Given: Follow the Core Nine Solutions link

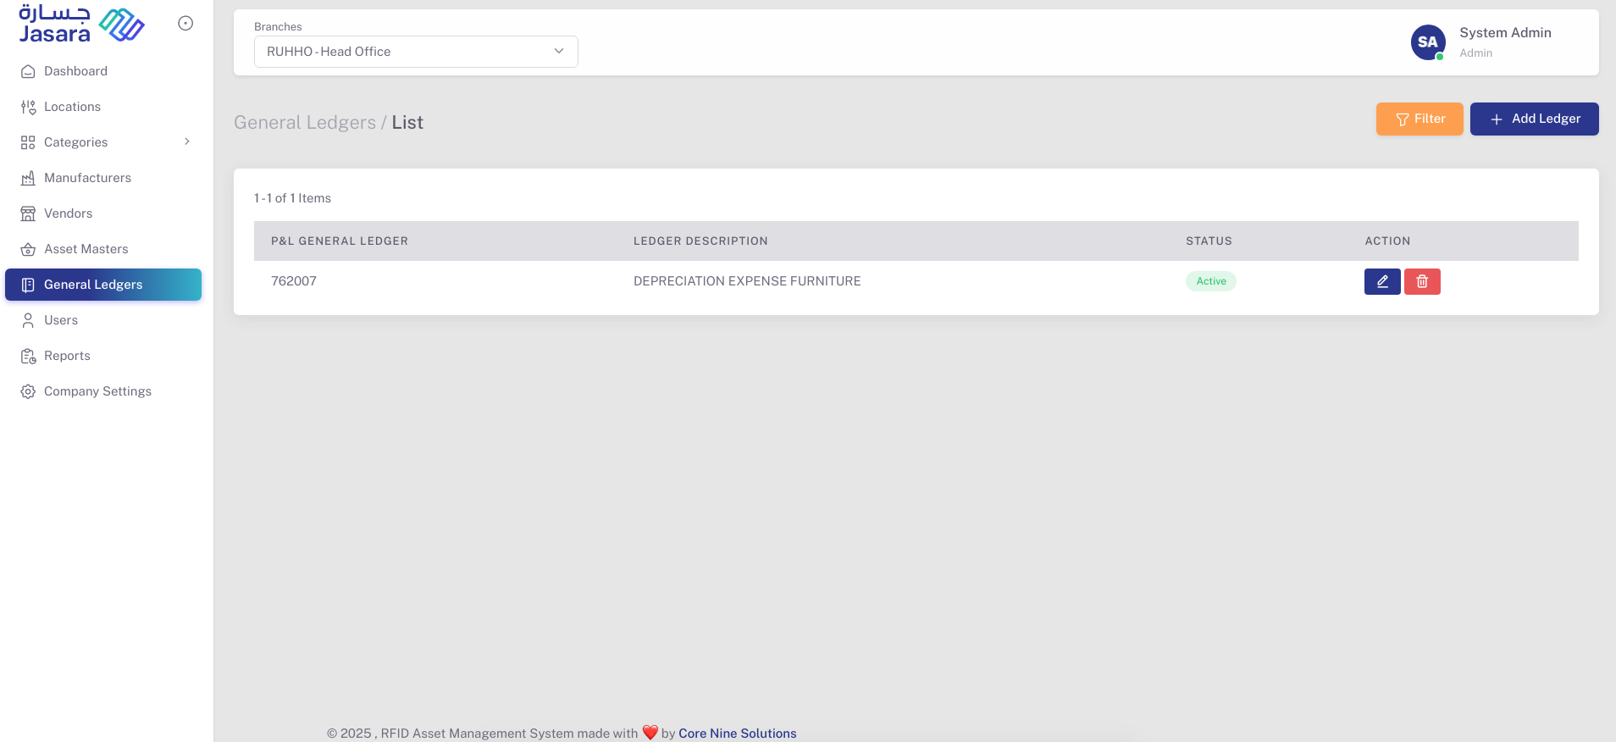Looking at the screenshot, I should pyautogui.click(x=737, y=734).
